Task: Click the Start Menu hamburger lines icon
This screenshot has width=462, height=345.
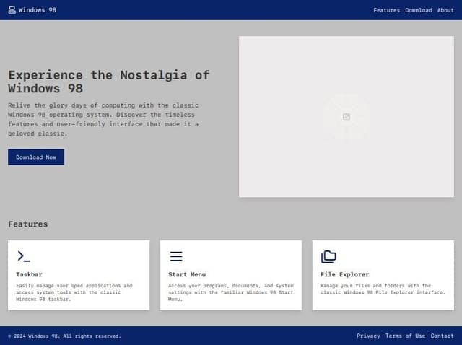Action: [x=176, y=256]
